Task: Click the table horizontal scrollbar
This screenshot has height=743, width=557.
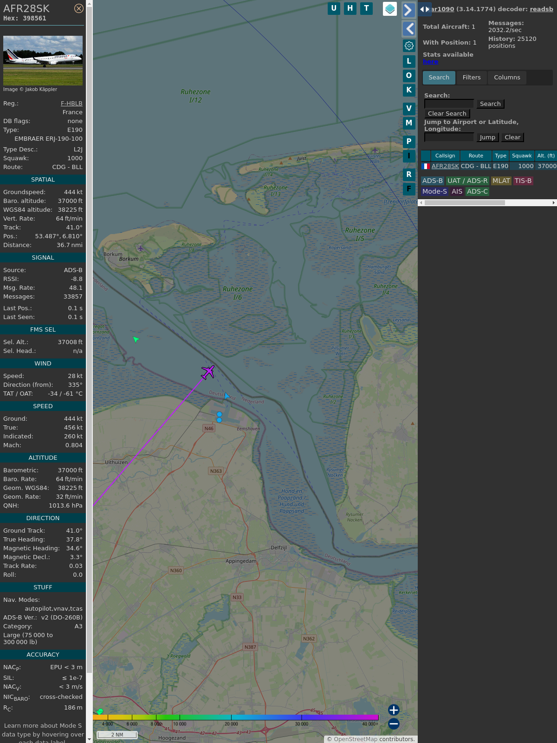Action: 465,203
